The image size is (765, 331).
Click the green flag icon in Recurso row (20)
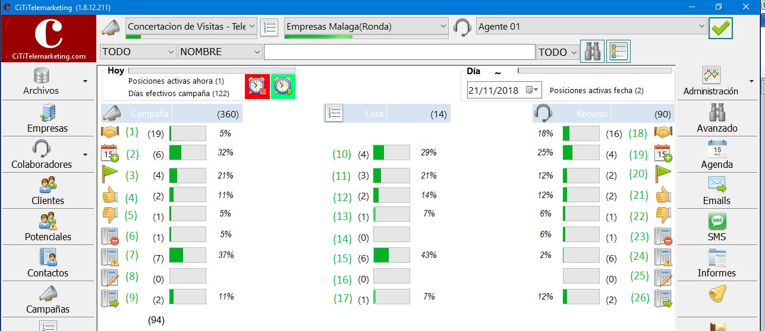point(663,174)
